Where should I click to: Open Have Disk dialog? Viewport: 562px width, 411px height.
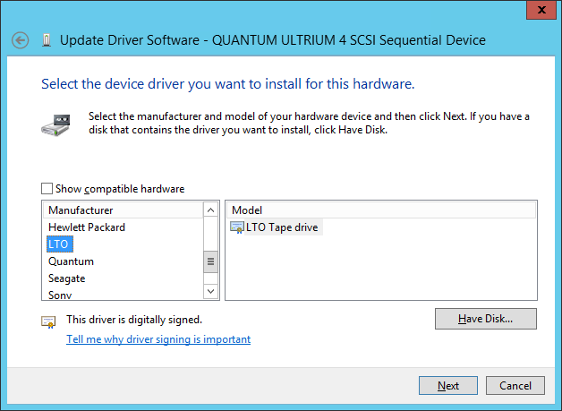click(486, 319)
